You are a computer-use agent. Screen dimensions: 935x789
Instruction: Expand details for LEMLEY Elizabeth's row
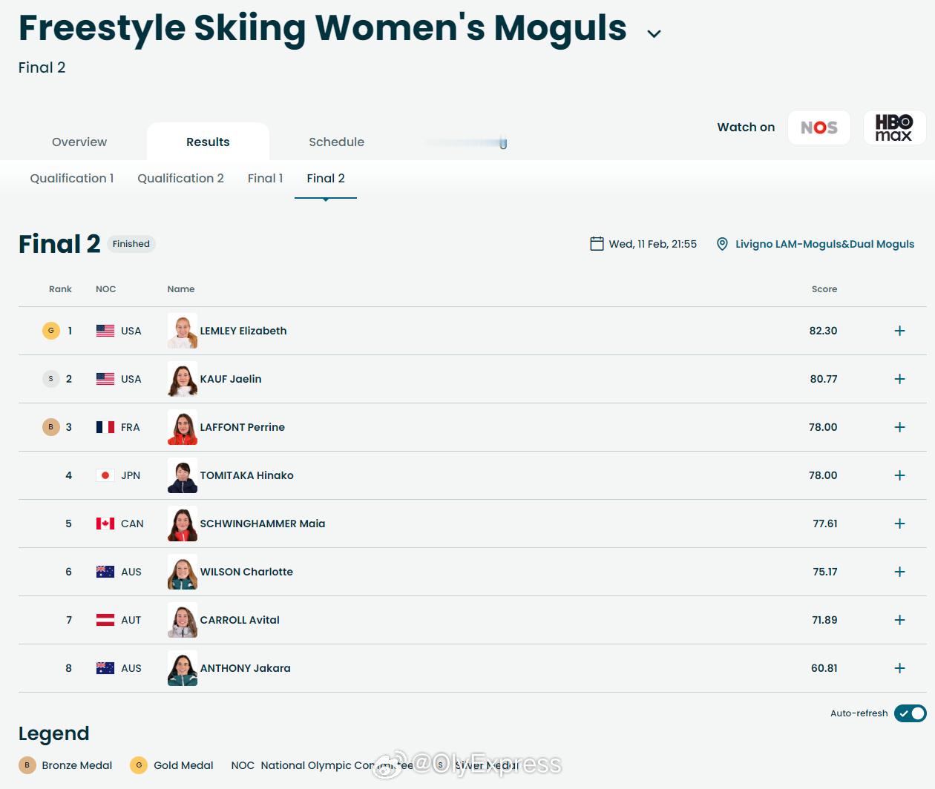click(x=899, y=331)
